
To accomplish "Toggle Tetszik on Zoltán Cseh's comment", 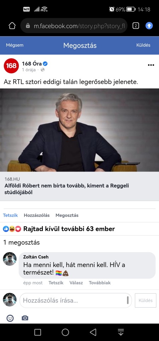I will 56,283.
